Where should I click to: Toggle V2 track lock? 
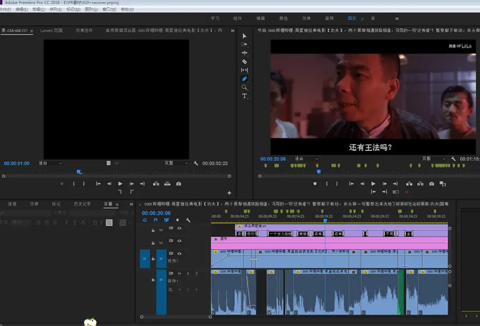pos(153,243)
